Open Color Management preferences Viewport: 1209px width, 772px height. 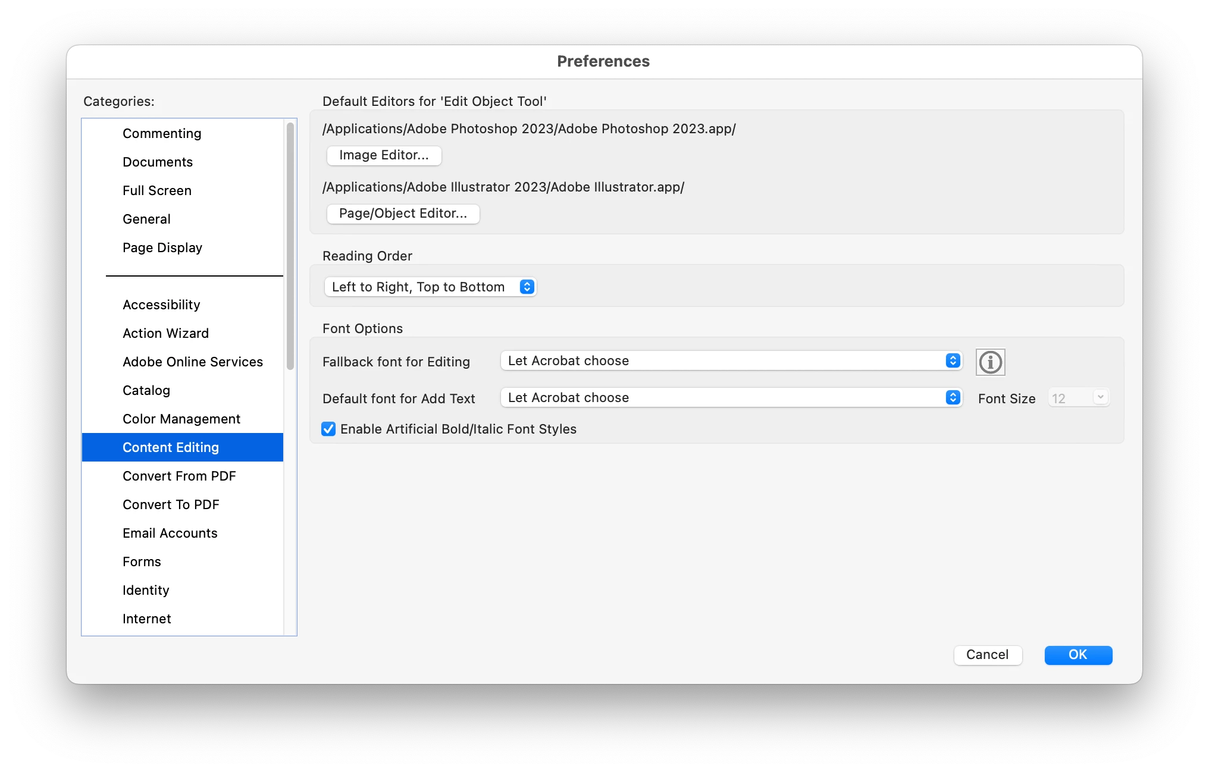coord(181,419)
